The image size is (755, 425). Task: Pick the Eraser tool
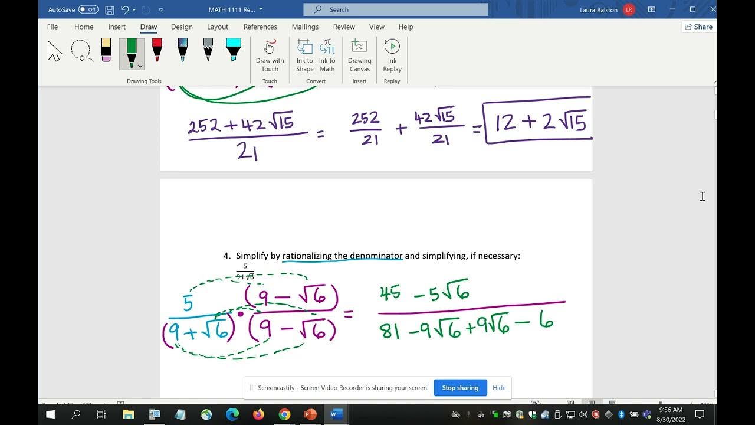(106, 50)
